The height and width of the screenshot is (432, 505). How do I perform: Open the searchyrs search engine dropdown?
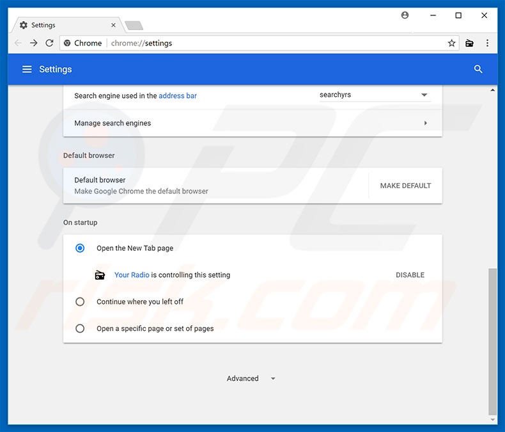coord(374,95)
